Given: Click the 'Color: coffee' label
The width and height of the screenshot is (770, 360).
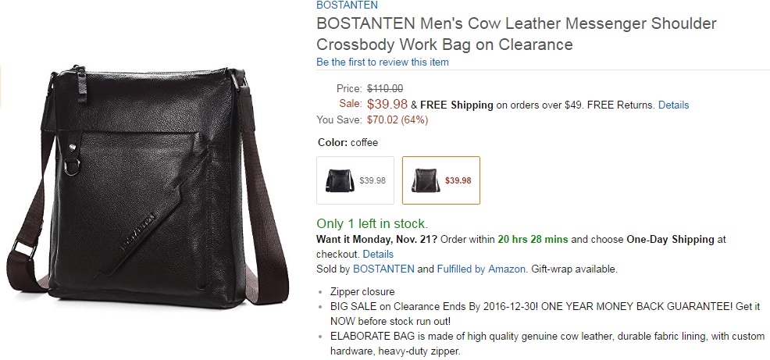Looking at the screenshot, I should [x=348, y=143].
